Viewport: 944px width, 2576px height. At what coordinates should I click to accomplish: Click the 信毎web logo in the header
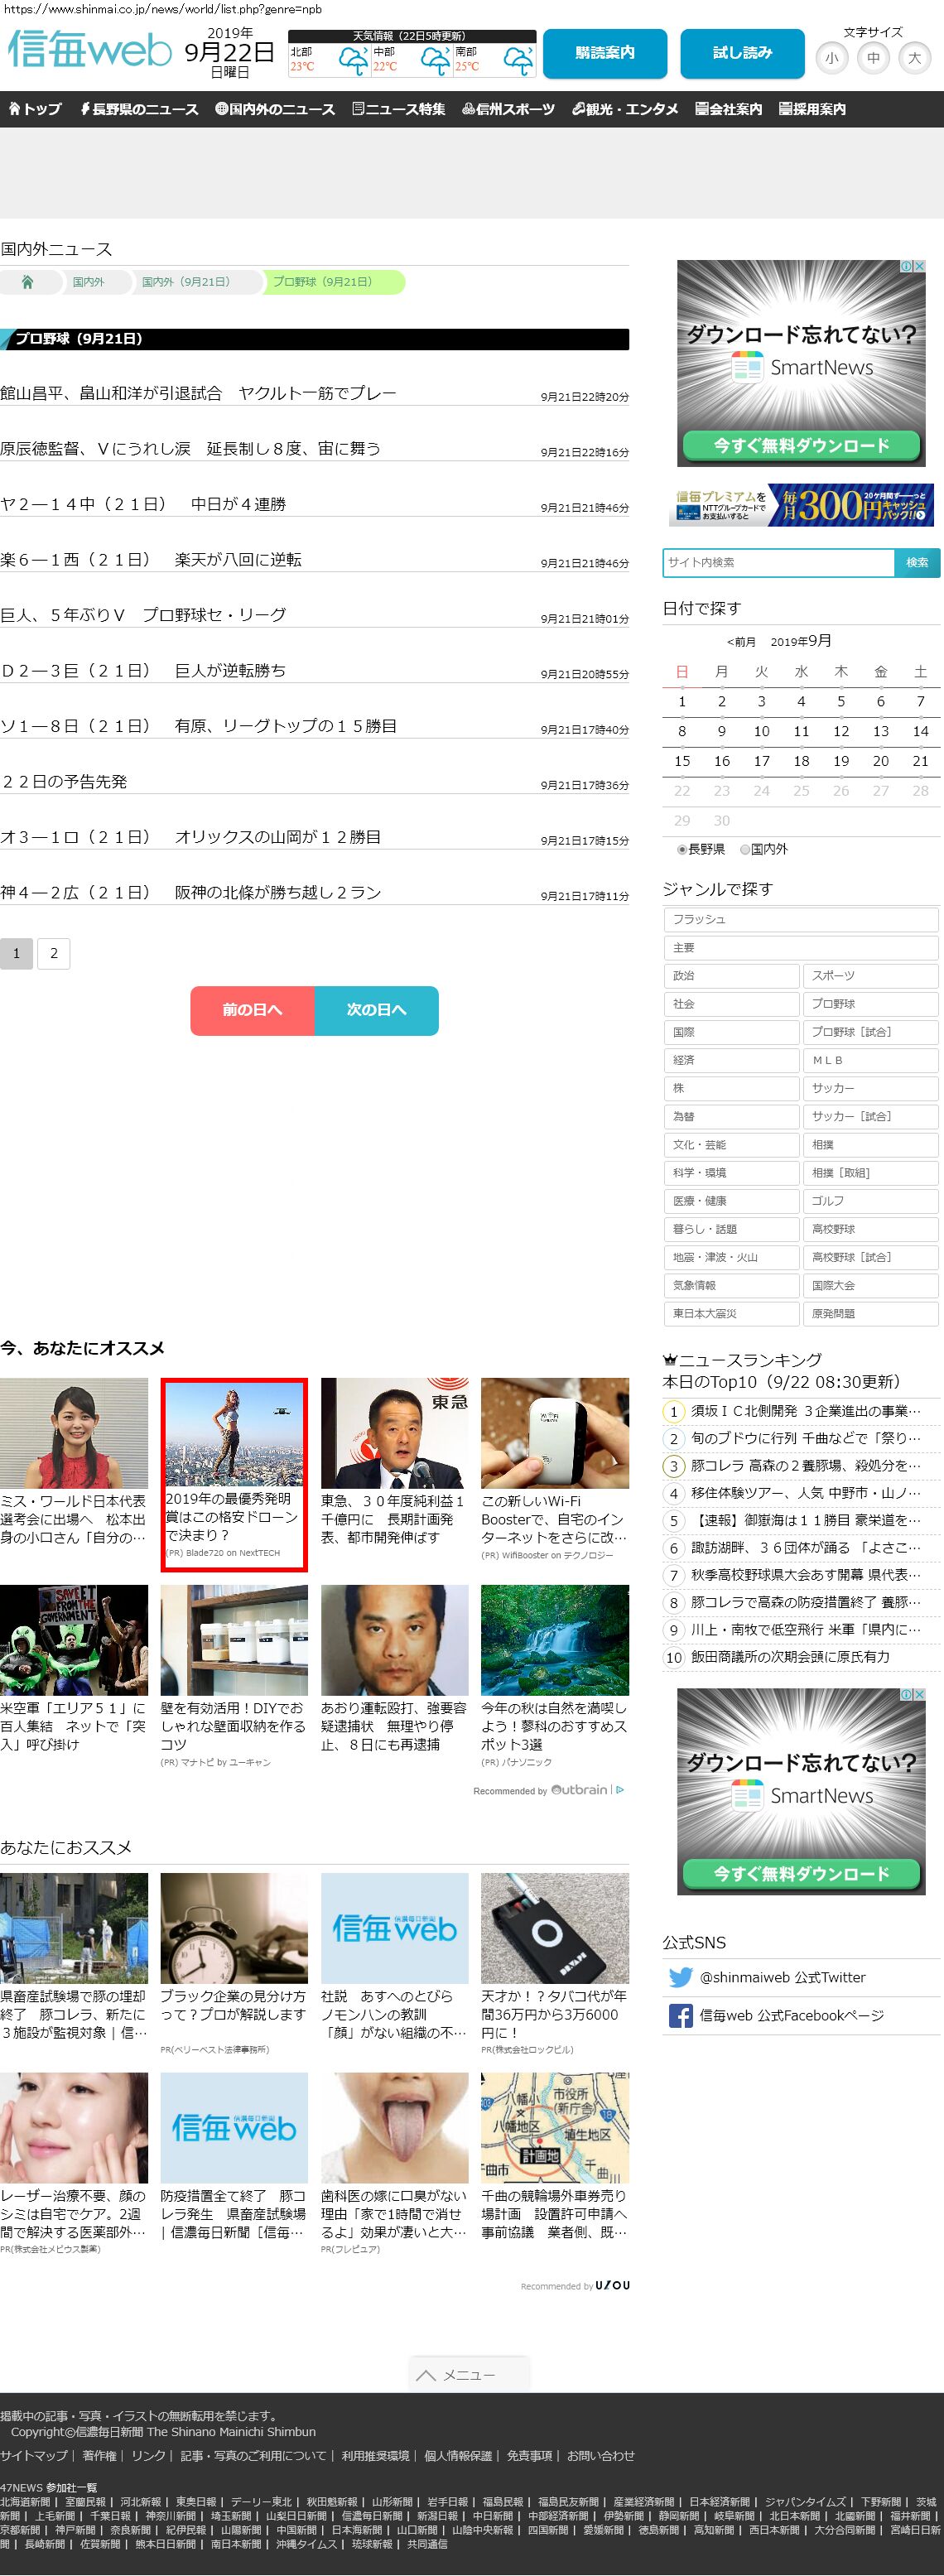pos(90,50)
